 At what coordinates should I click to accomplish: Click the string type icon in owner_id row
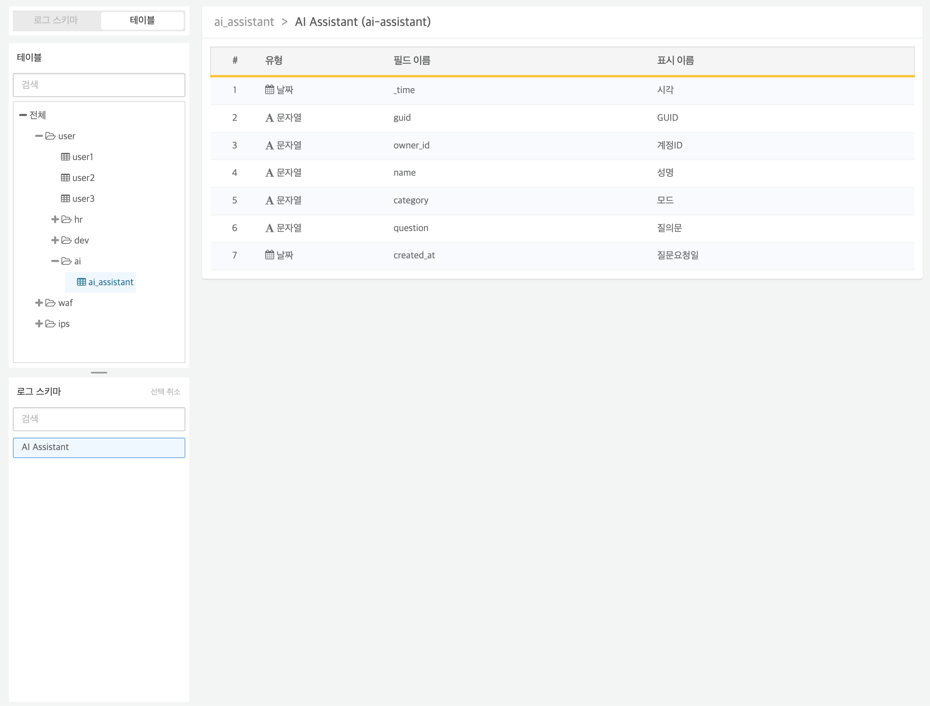(270, 145)
